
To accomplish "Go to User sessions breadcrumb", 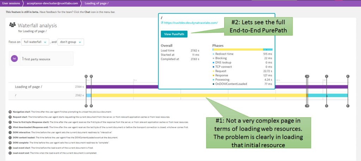I will (x=11, y=3).
